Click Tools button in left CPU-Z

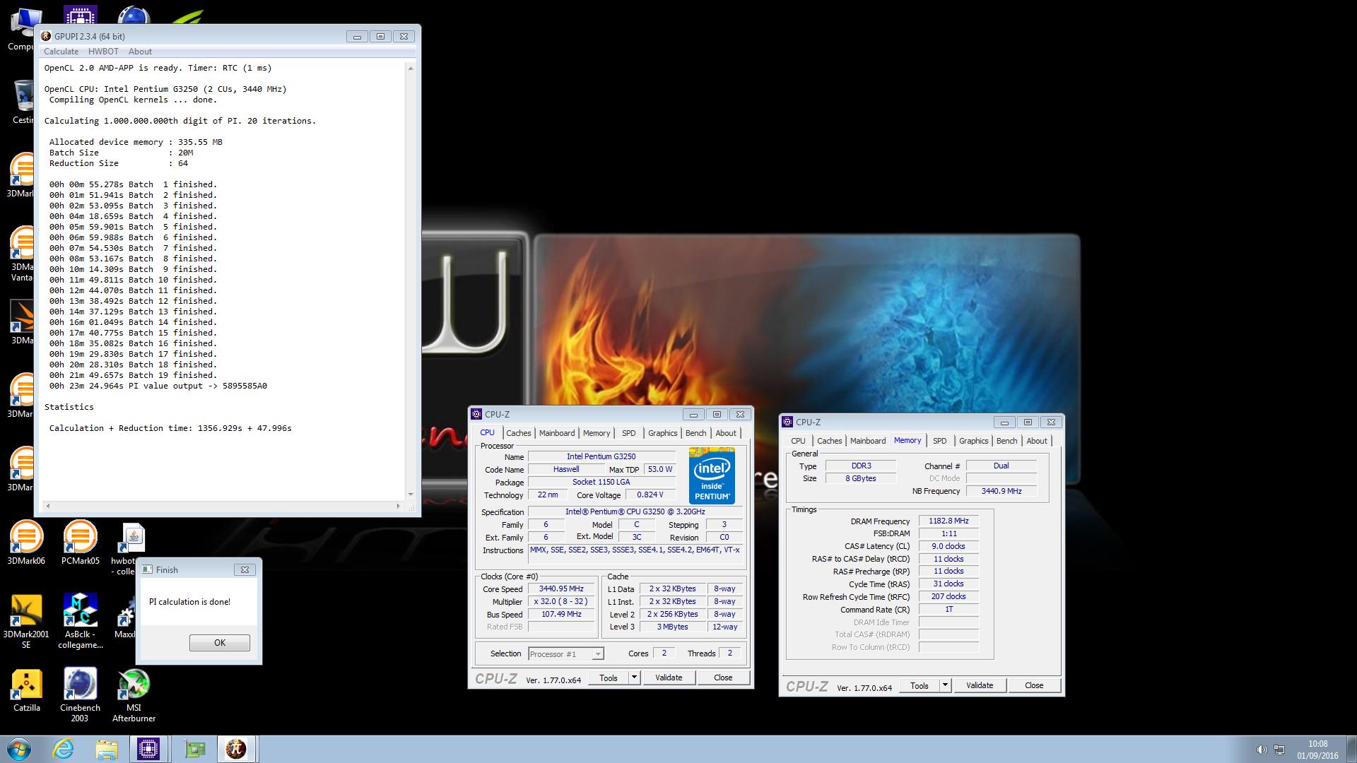[x=609, y=678]
